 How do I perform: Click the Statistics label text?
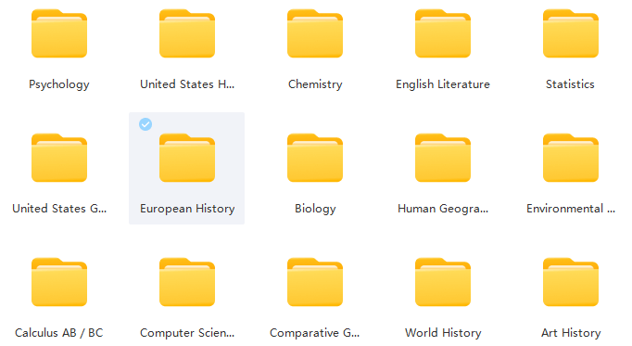coord(570,84)
